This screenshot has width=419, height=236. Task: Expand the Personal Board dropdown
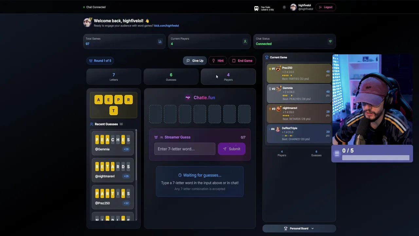coord(299,228)
